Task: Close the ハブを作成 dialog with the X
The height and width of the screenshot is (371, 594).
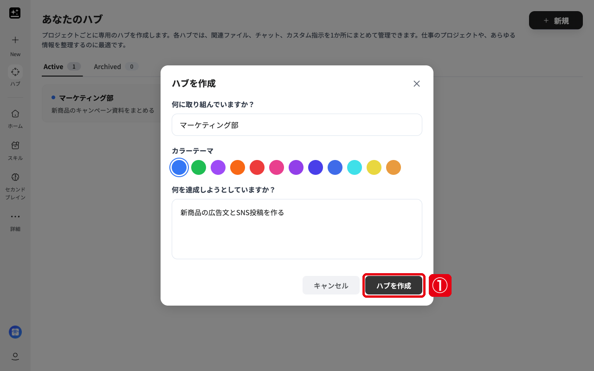Action: [417, 83]
